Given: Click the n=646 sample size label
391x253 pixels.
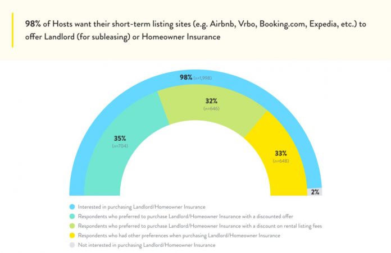Looking at the screenshot, I should (211, 109).
